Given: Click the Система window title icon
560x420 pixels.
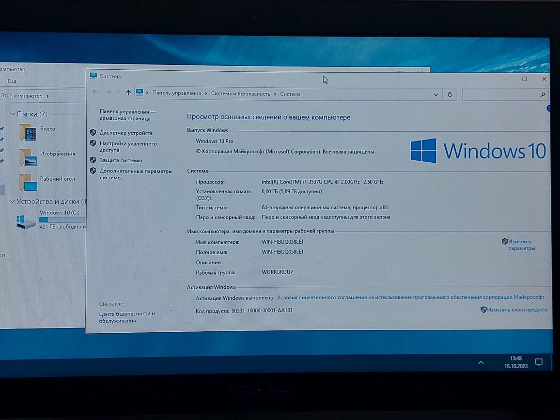Looking at the screenshot, I should tap(93, 76).
